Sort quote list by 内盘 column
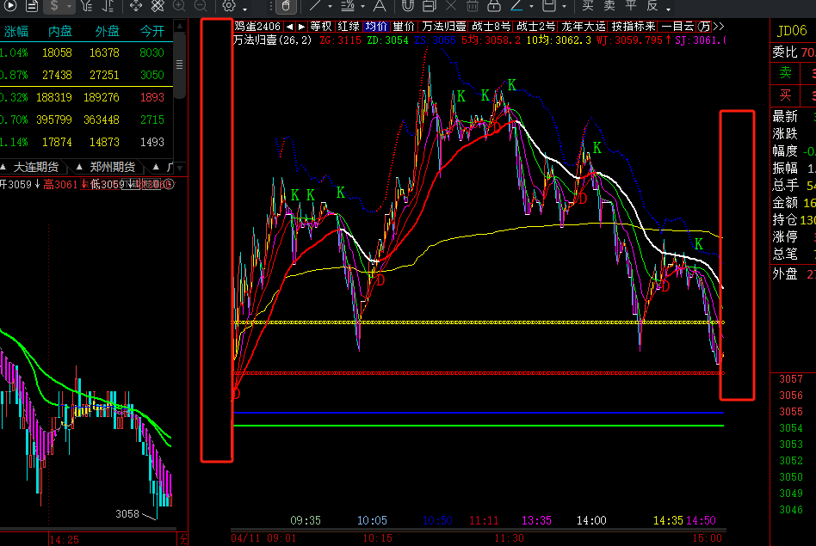 [x=60, y=32]
